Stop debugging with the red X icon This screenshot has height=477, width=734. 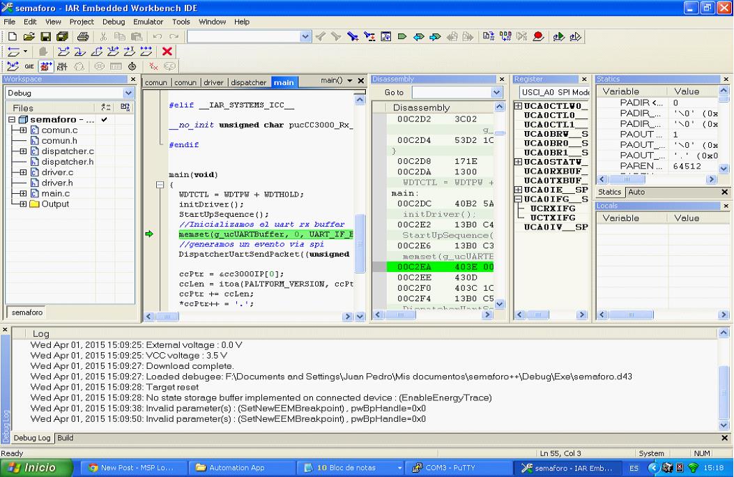[167, 52]
